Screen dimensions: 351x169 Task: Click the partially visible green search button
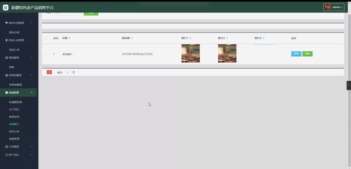point(91,14)
